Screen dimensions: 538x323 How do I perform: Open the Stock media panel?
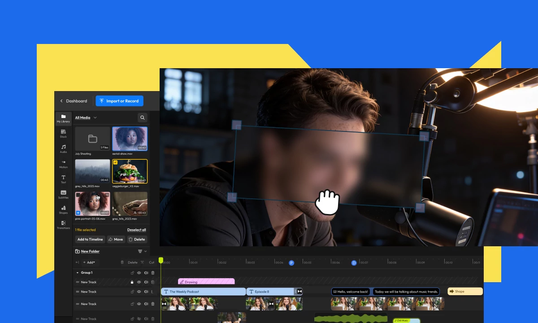(63, 134)
